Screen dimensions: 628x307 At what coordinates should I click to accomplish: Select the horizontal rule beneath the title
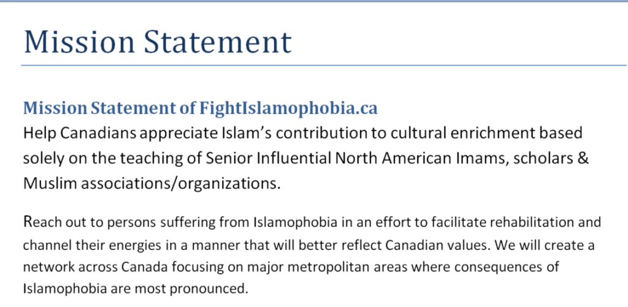click(324, 65)
